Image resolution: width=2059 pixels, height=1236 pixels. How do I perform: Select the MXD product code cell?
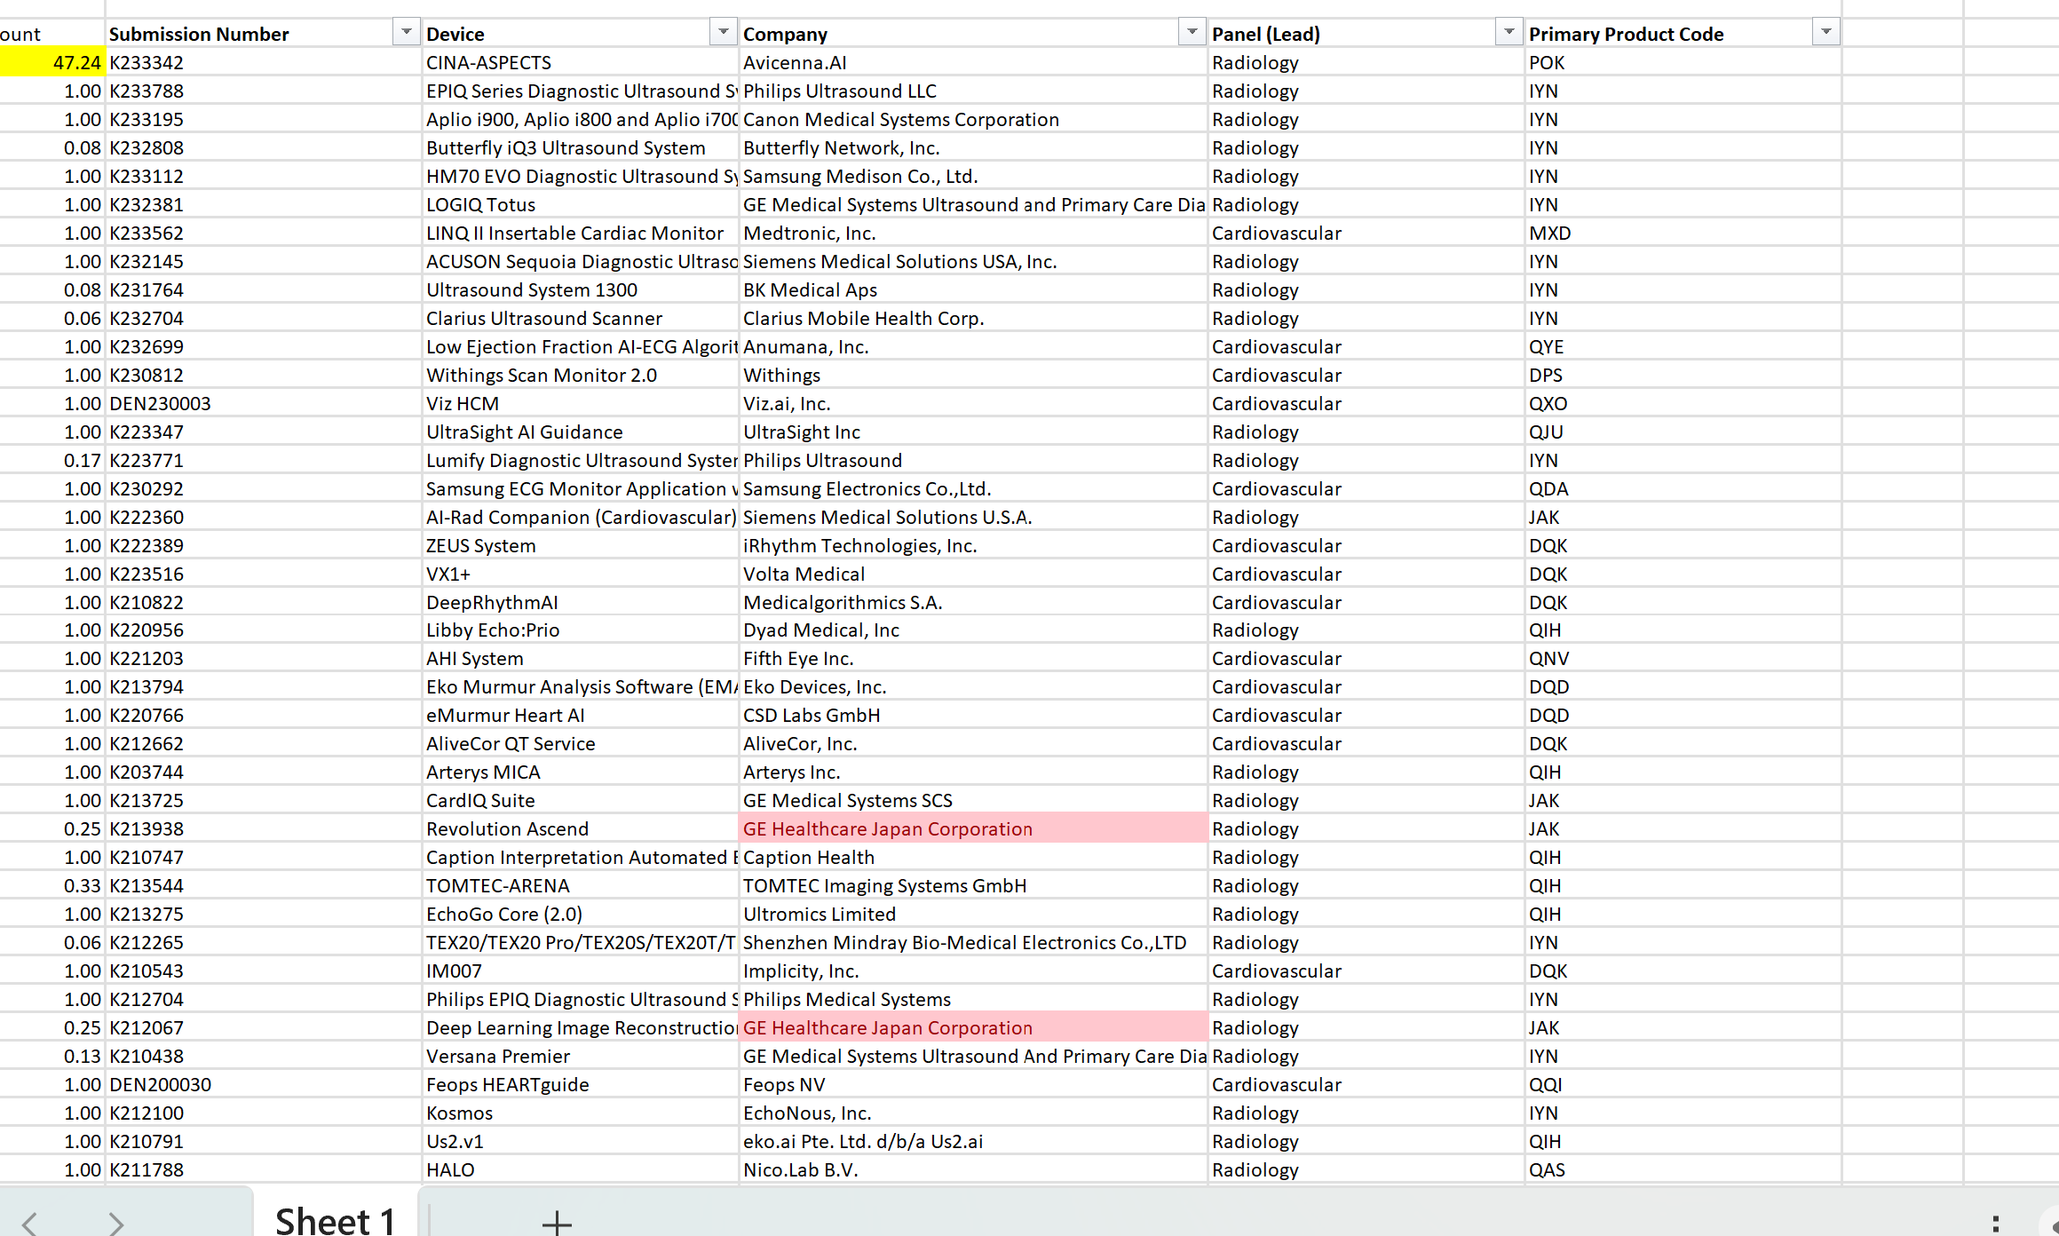click(x=1683, y=233)
